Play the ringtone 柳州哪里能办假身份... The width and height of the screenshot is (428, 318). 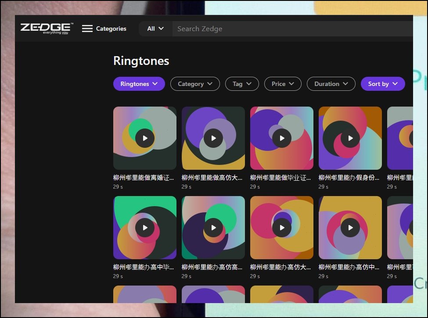[x=350, y=138]
